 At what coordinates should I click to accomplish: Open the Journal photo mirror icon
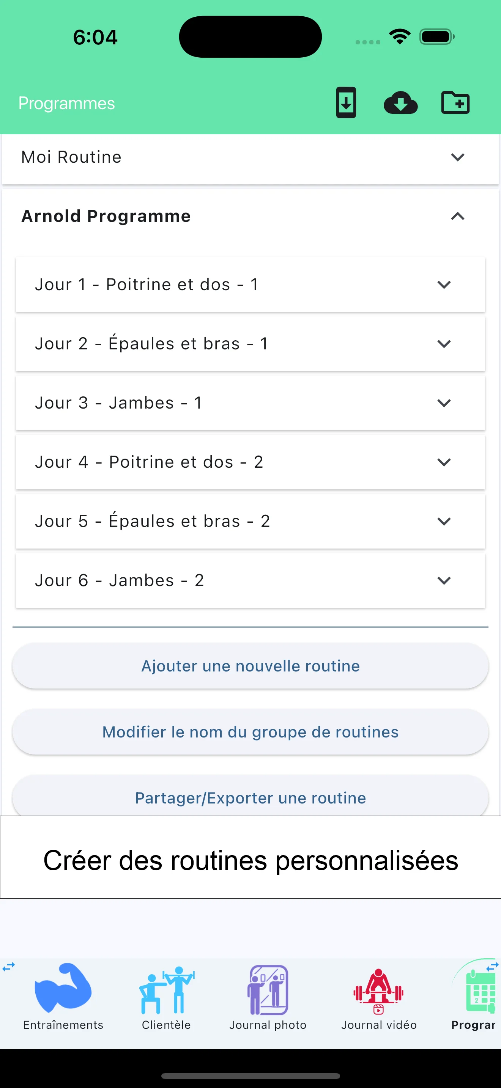click(x=268, y=990)
